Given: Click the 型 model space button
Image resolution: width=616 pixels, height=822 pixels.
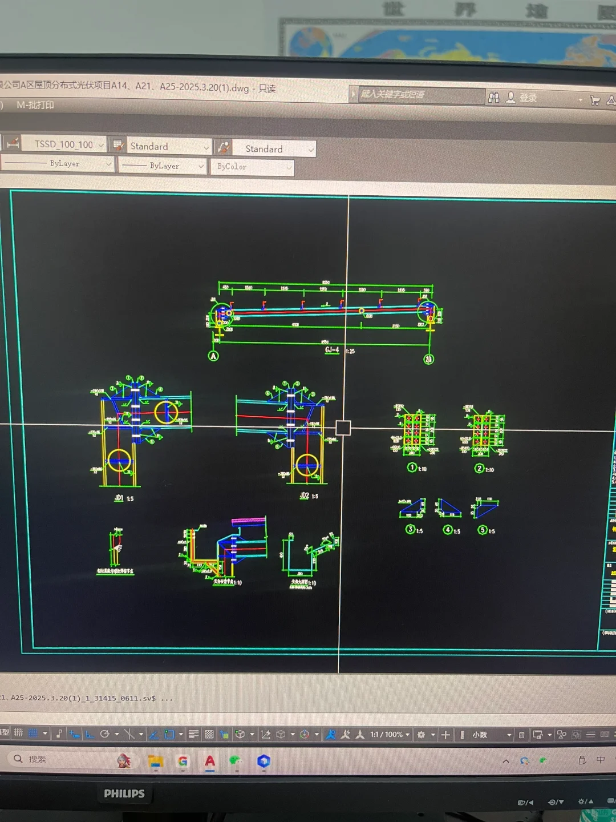Looking at the screenshot, I should click(5, 732).
